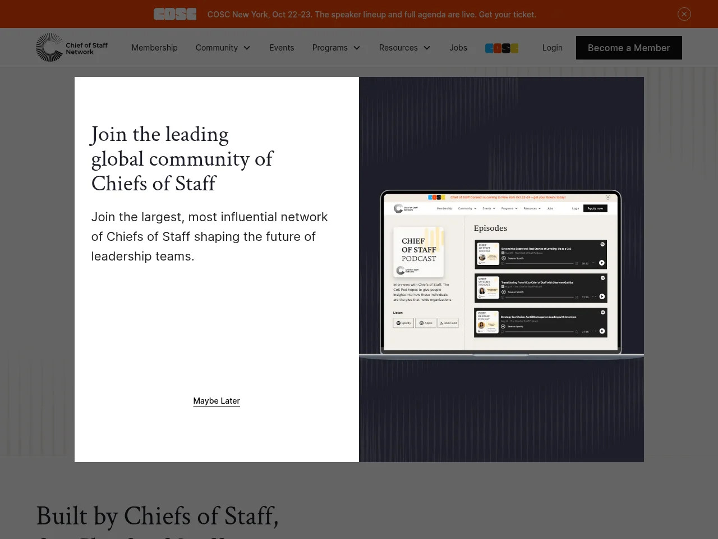Go to the Membership page
718x539 pixels.
pos(154,48)
